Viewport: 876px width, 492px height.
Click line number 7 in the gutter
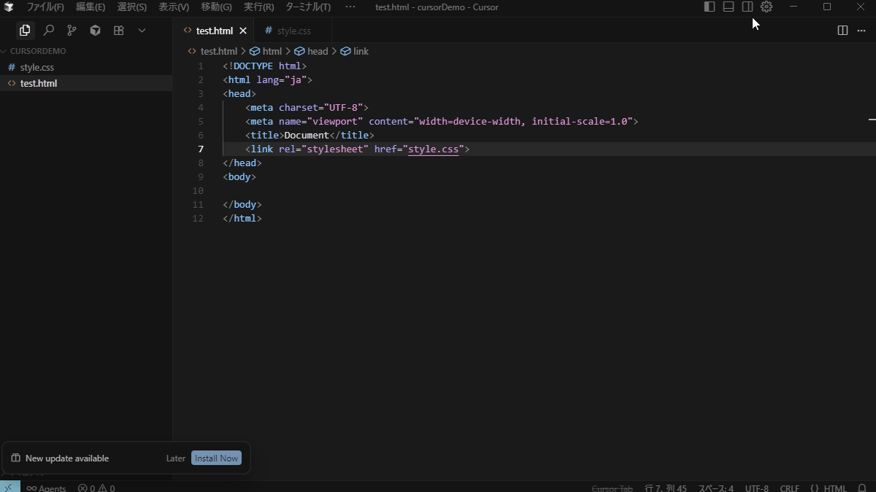[x=201, y=149]
